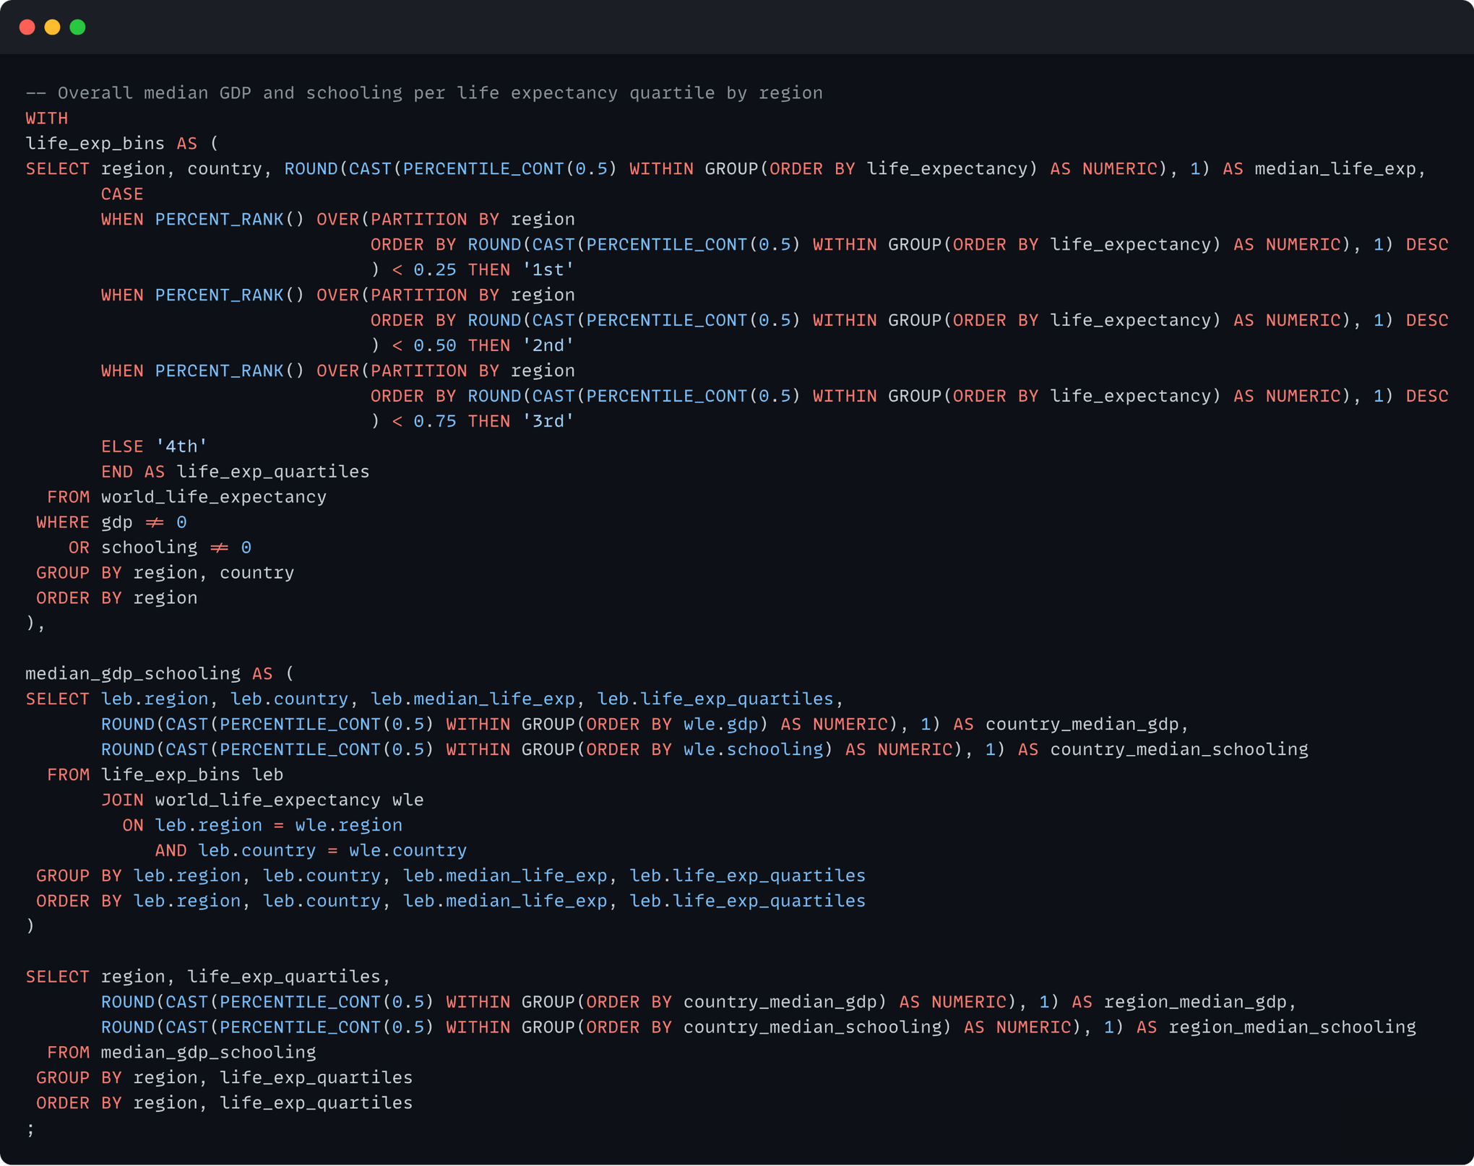Click 'ORDER BY leb.region' line in second CTE

[x=451, y=902]
